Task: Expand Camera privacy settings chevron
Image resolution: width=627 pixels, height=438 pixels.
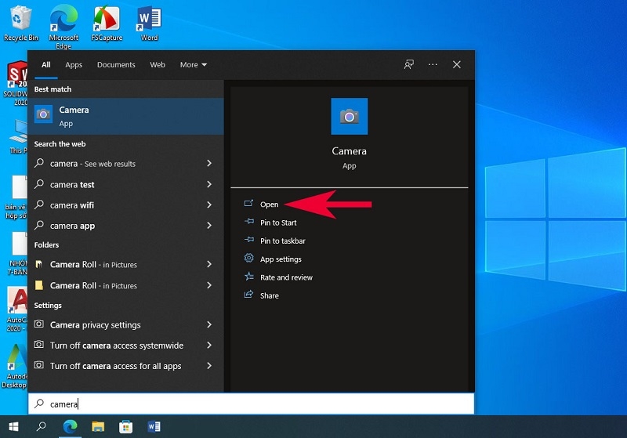Action: pyautogui.click(x=209, y=324)
